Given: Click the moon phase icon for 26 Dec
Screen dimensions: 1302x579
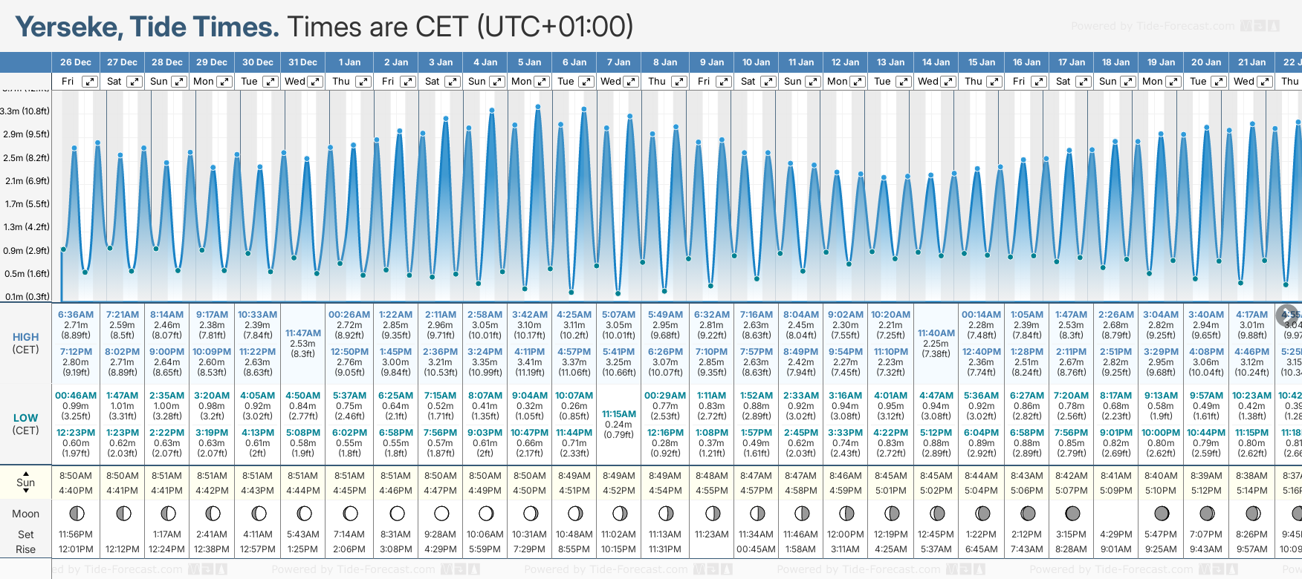Looking at the screenshot, I should 76,514.
